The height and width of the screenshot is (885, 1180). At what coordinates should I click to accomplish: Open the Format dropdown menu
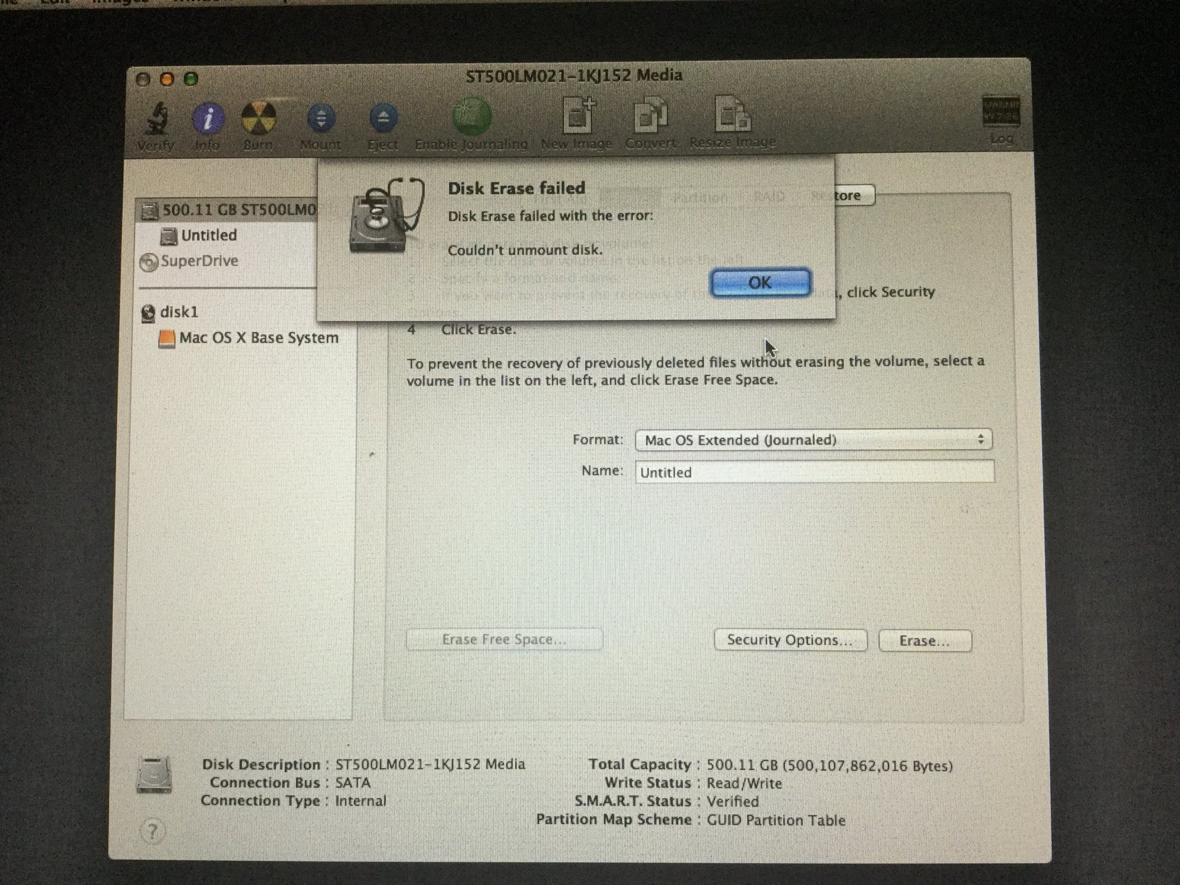coord(814,440)
